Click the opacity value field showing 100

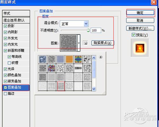(96, 30)
